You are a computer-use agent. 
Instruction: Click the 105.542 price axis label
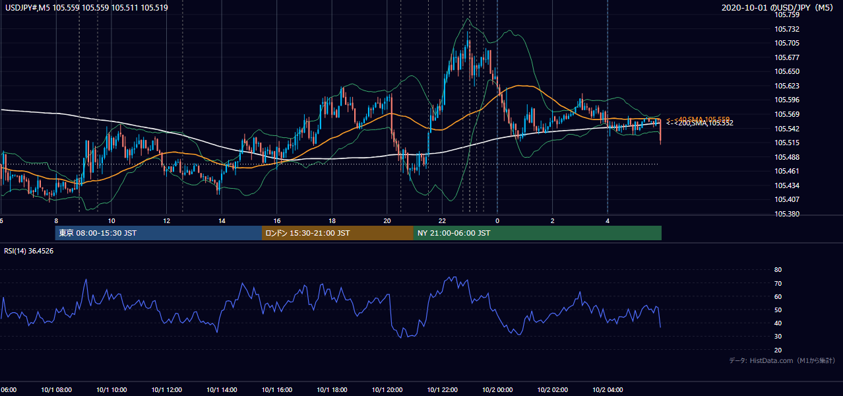point(788,129)
